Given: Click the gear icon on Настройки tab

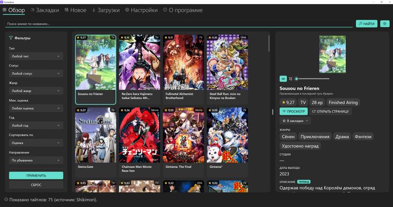Looking at the screenshot, I should [127, 10].
